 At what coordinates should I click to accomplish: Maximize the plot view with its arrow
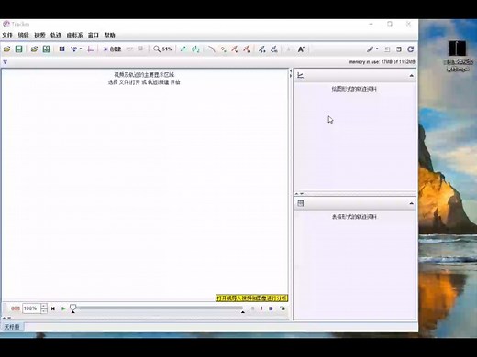(x=412, y=76)
